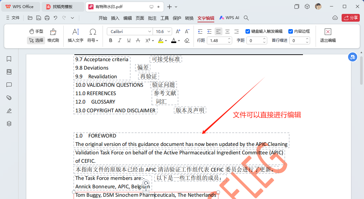This screenshot has width=364, height=199.
Task: Center align the text
Action: pos(228,31)
